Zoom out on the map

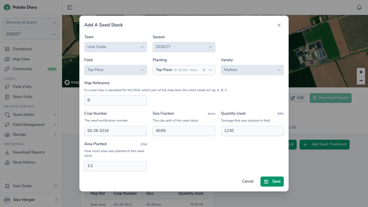tap(361, 80)
